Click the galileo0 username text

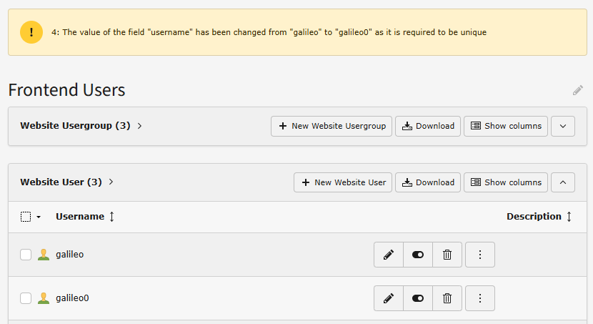tap(72, 298)
